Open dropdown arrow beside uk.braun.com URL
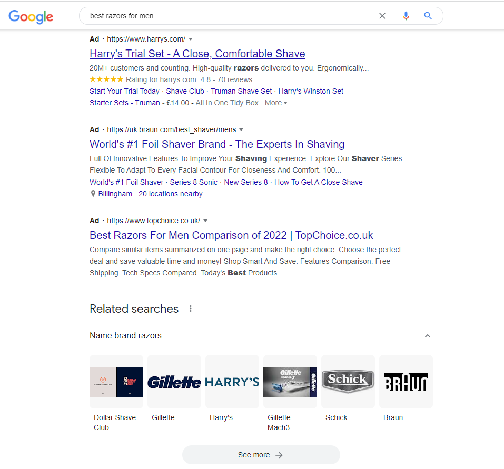The image size is (504, 469). (241, 130)
